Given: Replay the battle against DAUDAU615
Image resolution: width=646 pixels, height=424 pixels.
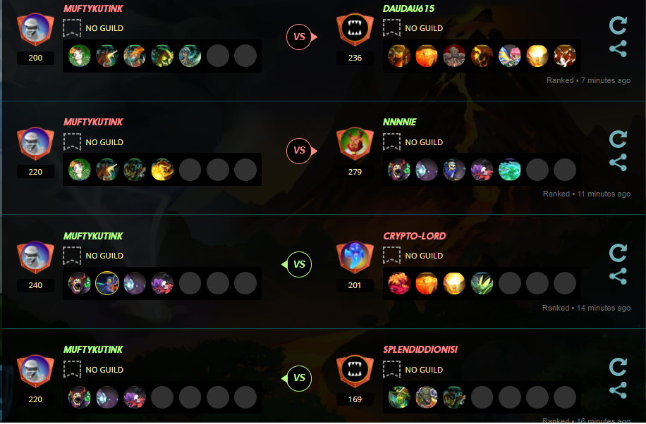Looking at the screenshot, I should [x=618, y=25].
